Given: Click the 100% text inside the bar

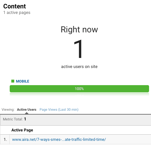Looking at the screenshot, I should pyautogui.click(x=79, y=89).
